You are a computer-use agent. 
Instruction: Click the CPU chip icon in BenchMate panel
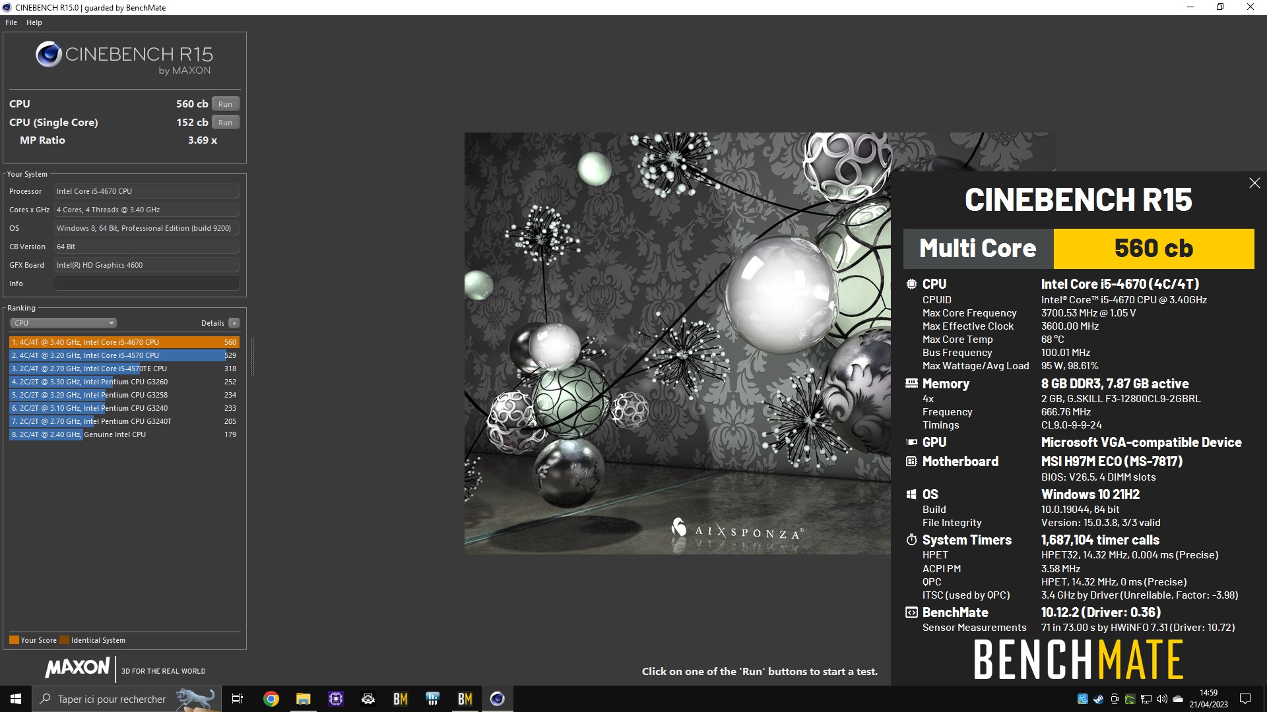911,284
